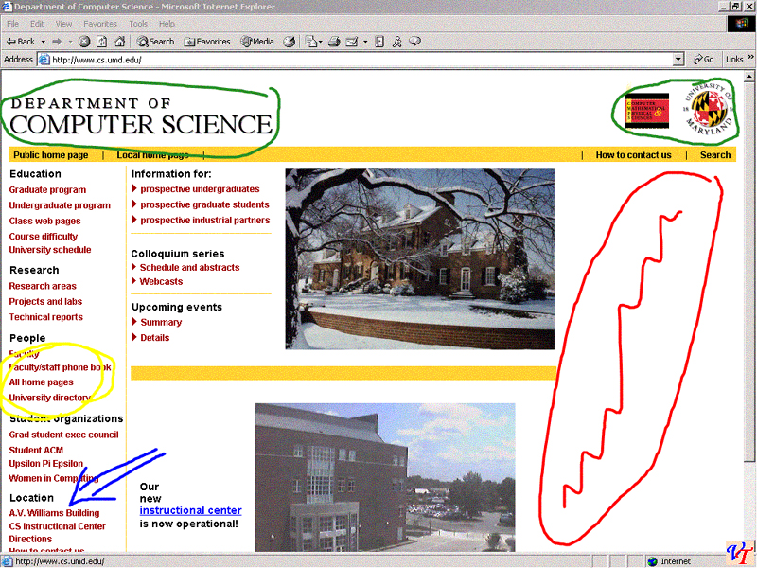This screenshot has height=568, width=757.
Task: Open the Help menu
Action: [x=167, y=24]
